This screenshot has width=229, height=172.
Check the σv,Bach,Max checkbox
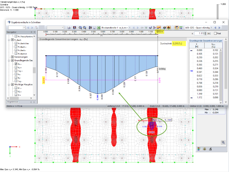pyautogui.click(x=16, y=43)
